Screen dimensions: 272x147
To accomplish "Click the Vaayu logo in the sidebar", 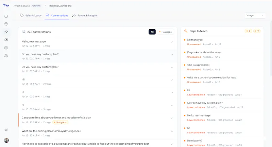I will point(6,5).
